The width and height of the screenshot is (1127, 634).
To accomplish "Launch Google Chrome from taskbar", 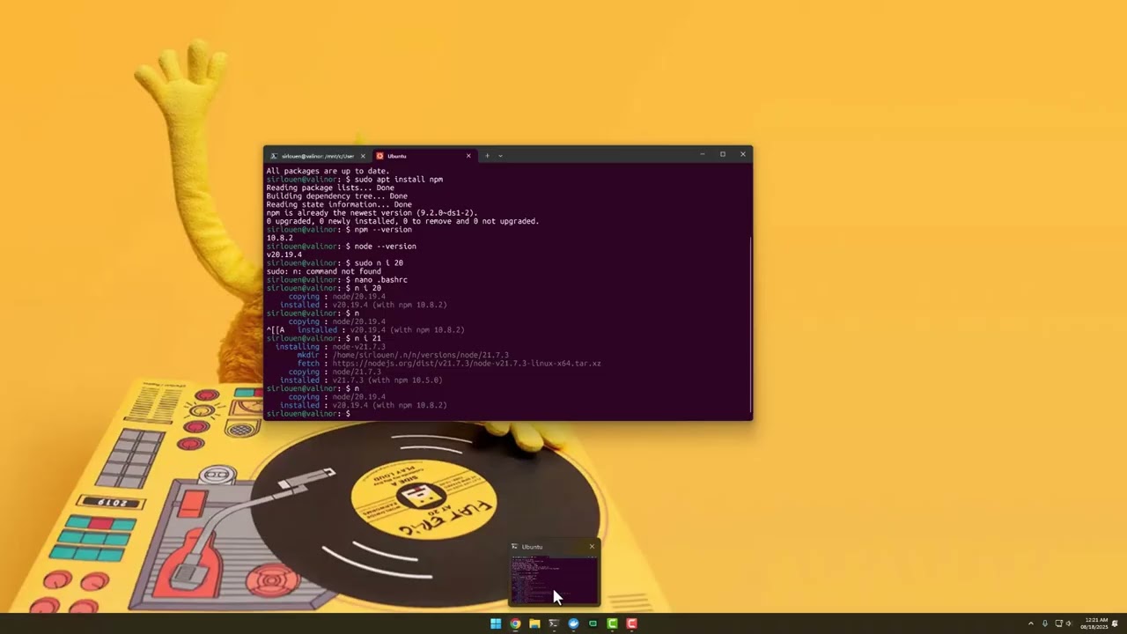I will point(515,623).
